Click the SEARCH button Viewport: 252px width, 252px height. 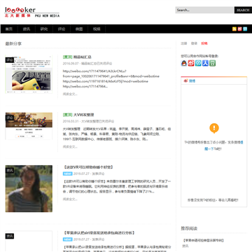click(x=243, y=10)
